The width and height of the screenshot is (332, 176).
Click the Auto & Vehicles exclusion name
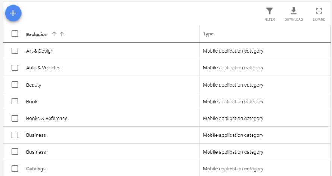tap(43, 67)
